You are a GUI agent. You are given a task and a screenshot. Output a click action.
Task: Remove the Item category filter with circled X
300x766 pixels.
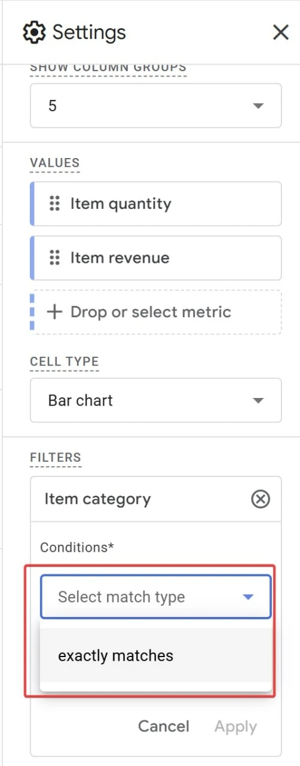(x=261, y=499)
